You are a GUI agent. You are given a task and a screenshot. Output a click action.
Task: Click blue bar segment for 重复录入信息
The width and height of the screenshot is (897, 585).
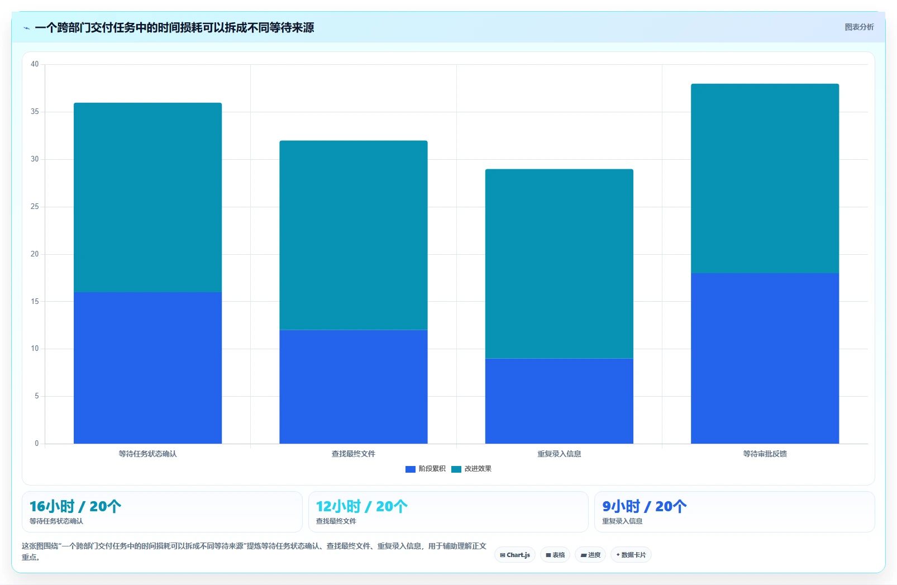[559, 401]
